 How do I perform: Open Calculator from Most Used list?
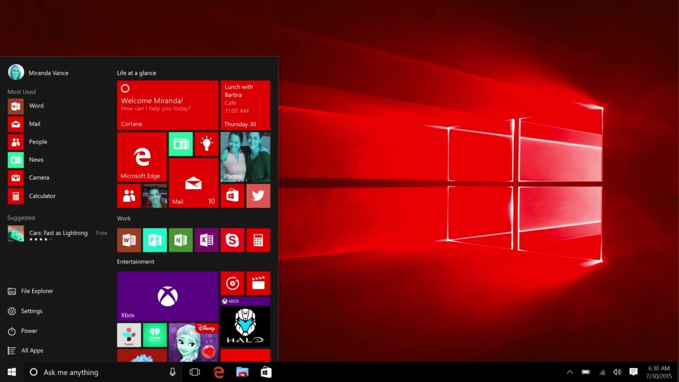[57, 196]
